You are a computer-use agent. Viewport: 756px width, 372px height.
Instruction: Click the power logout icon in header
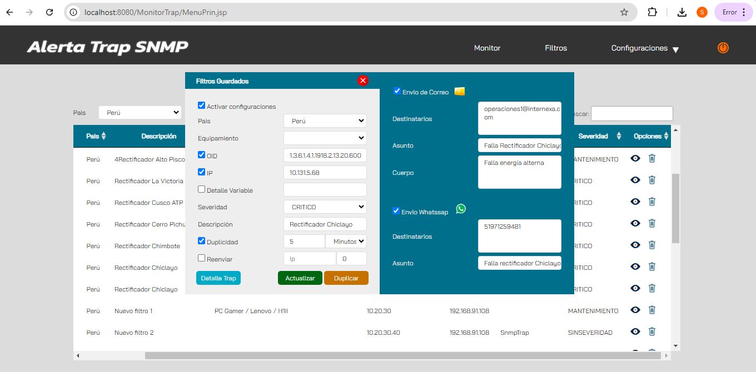click(x=723, y=48)
